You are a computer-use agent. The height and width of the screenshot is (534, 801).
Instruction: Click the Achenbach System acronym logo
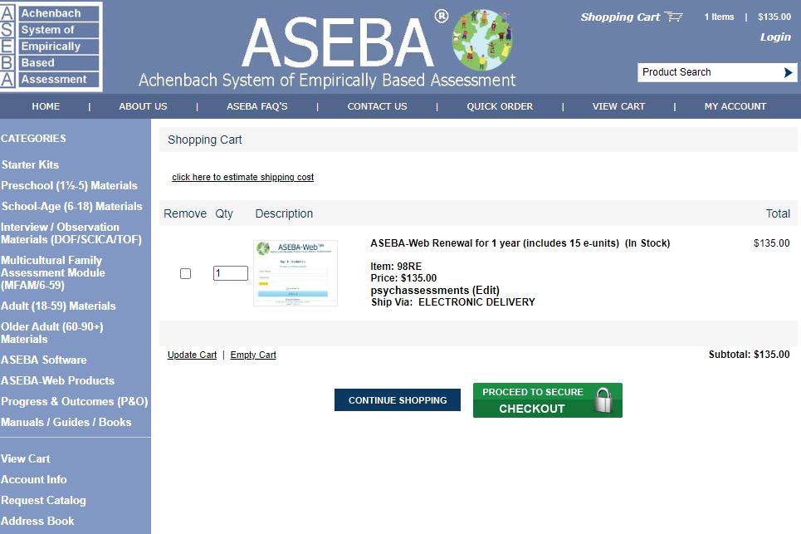[51, 47]
